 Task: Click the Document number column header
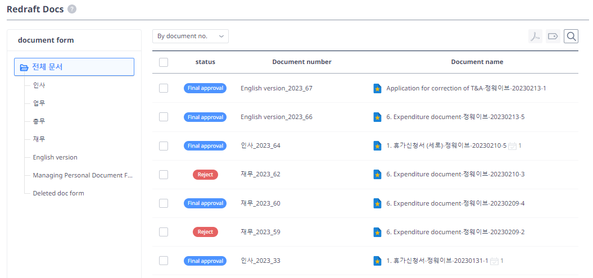click(x=302, y=62)
